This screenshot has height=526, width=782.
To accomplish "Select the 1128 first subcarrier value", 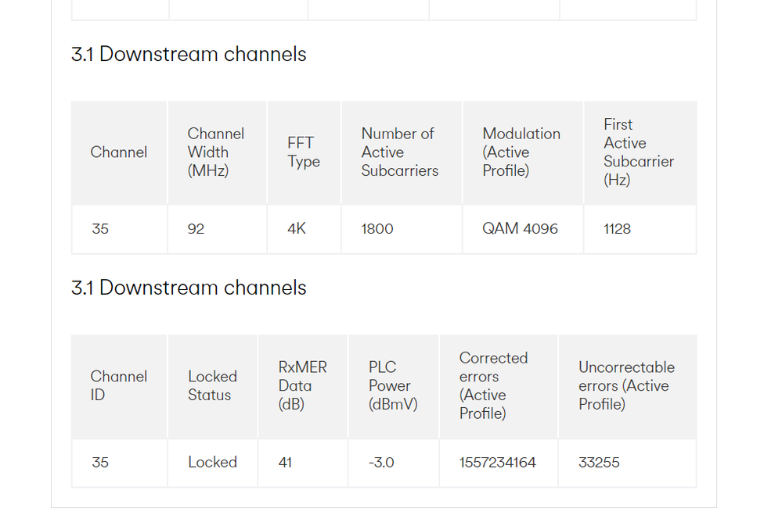I will click(x=617, y=229).
